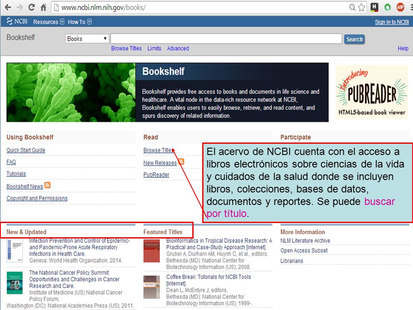Open Coffee Break: Tutorials for NCBI Tools
413x310 pixels.
tap(209, 280)
